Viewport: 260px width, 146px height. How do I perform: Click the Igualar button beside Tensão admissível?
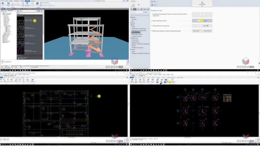click(x=205, y=21)
